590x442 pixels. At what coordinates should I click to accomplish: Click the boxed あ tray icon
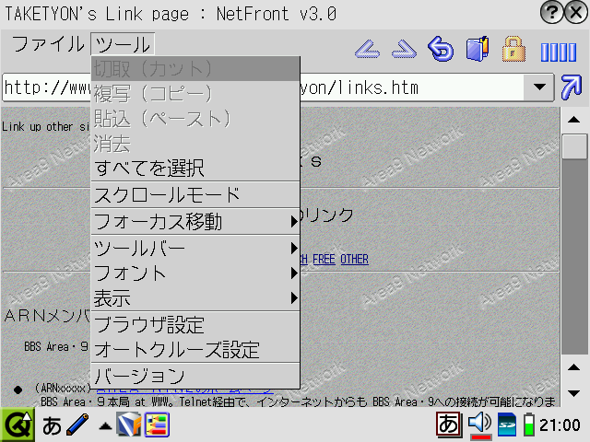tap(449, 425)
